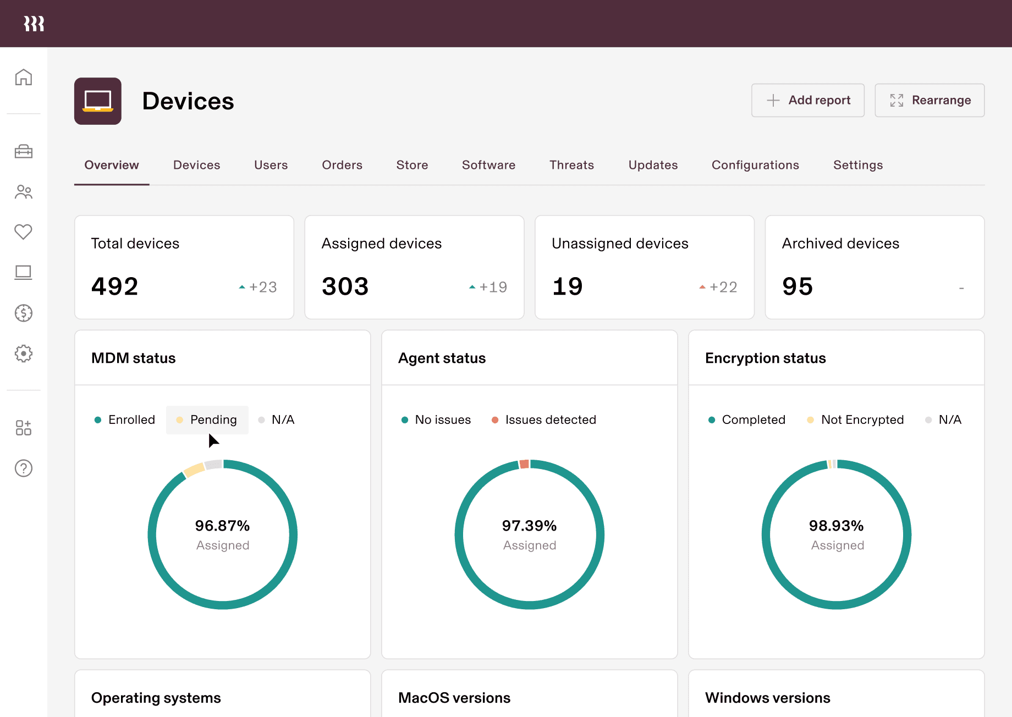
Task: Open the laptop devices icon in sidebar
Action: pyautogui.click(x=24, y=273)
